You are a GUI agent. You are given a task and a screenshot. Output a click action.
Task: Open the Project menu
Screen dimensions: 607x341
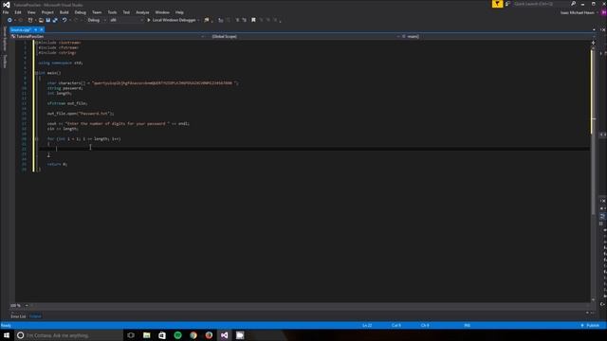point(47,12)
